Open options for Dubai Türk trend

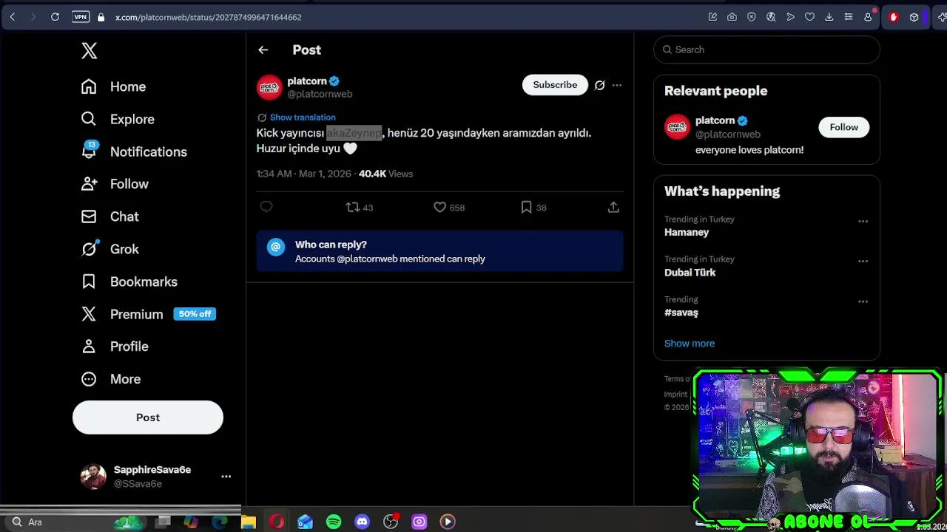tap(863, 261)
